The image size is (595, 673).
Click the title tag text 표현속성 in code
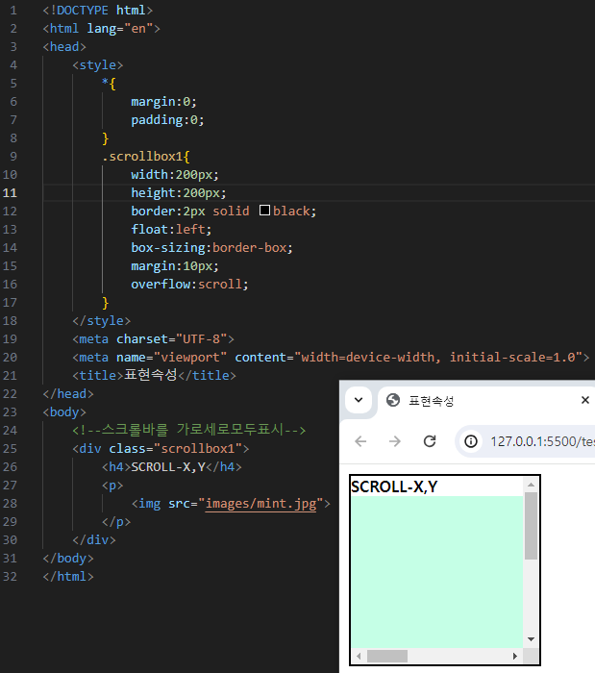click(151, 375)
